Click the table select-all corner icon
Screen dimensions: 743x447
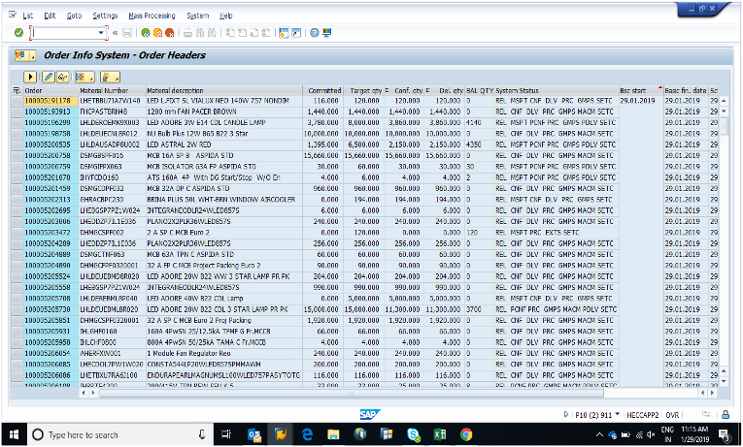point(17,90)
